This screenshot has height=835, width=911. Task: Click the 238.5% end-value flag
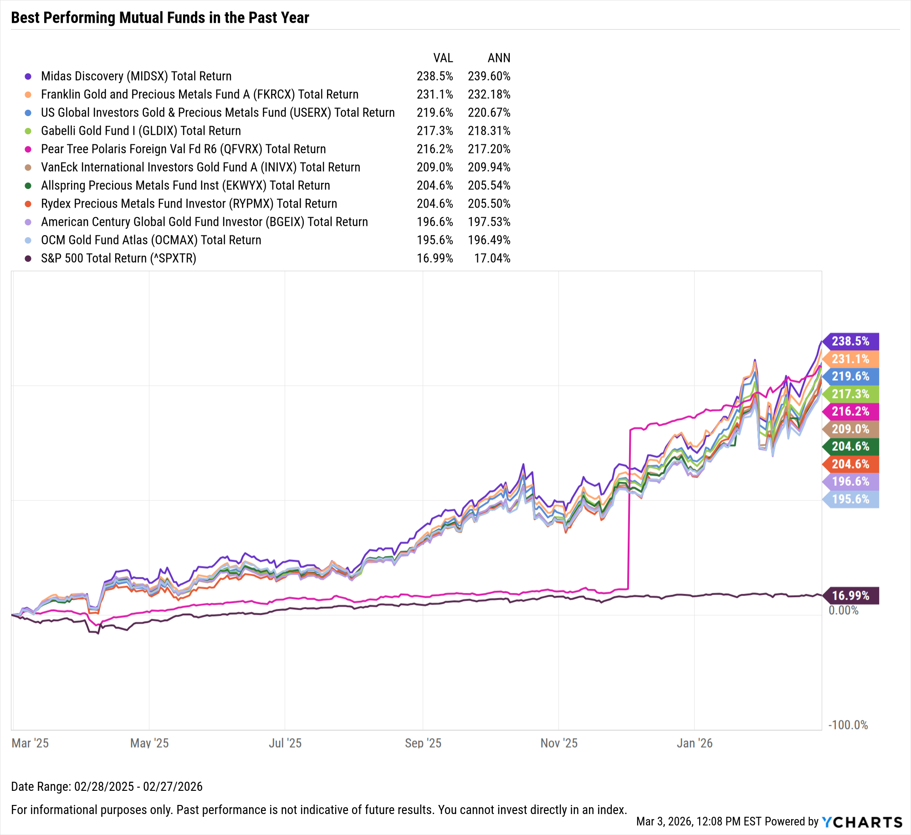tap(850, 341)
